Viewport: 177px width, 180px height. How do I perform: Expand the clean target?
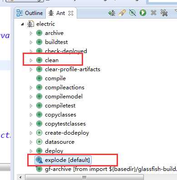(31, 60)
